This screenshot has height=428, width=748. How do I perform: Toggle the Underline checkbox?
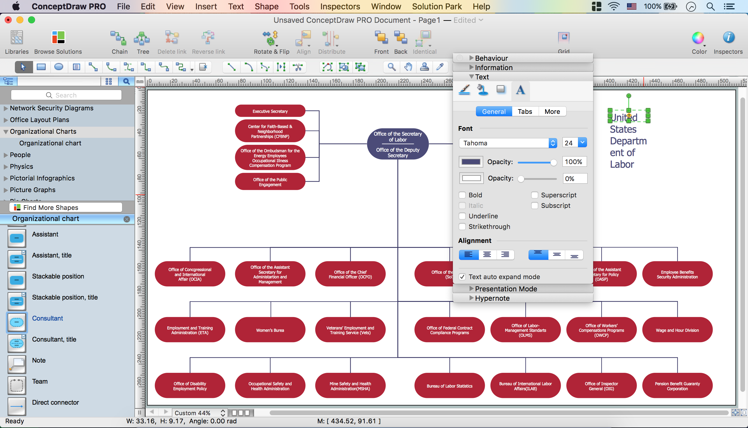point(462,216)
